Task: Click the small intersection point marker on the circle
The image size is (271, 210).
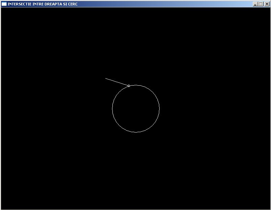Action: click(x=129, y=86)
